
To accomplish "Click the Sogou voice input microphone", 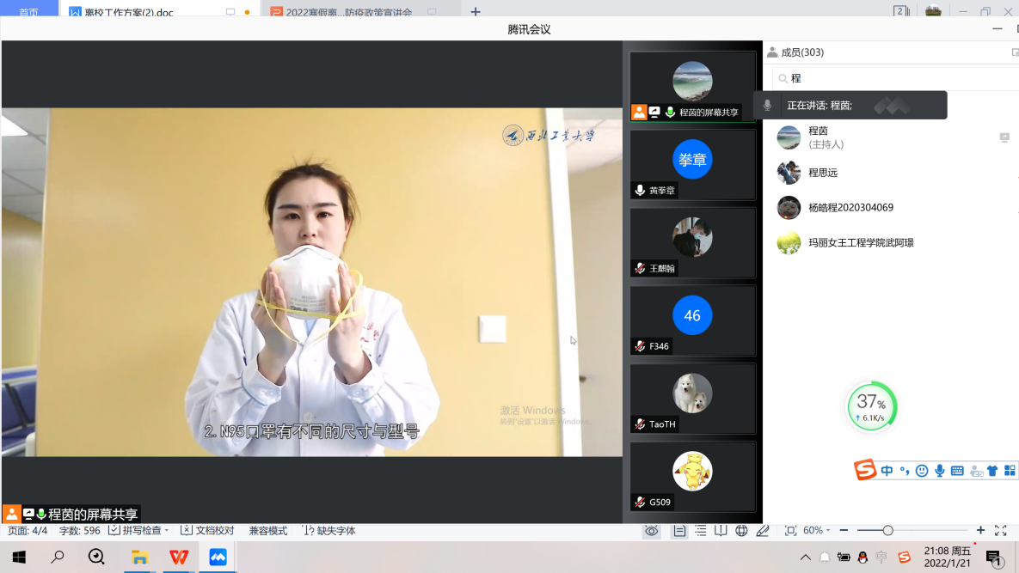I will 940,471.
